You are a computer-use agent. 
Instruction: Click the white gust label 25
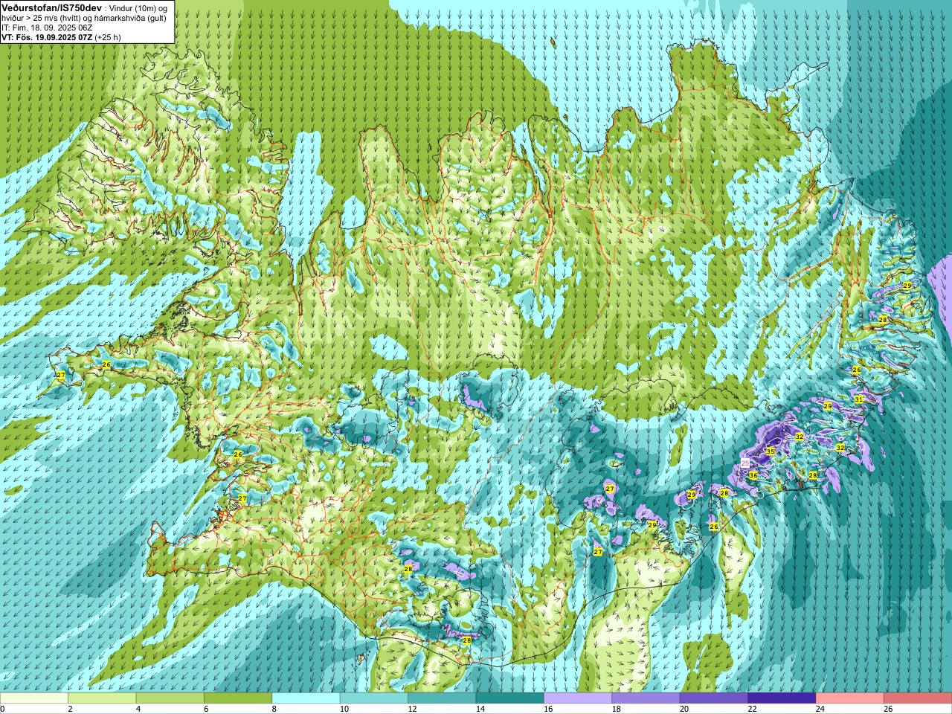point(746,463)
